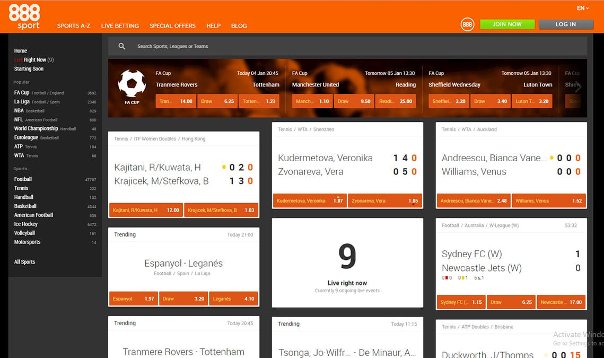Bet on Sheffield Wednesday at 2.20
This screenshot has height=358, width=604.
[x=449, y=101]
